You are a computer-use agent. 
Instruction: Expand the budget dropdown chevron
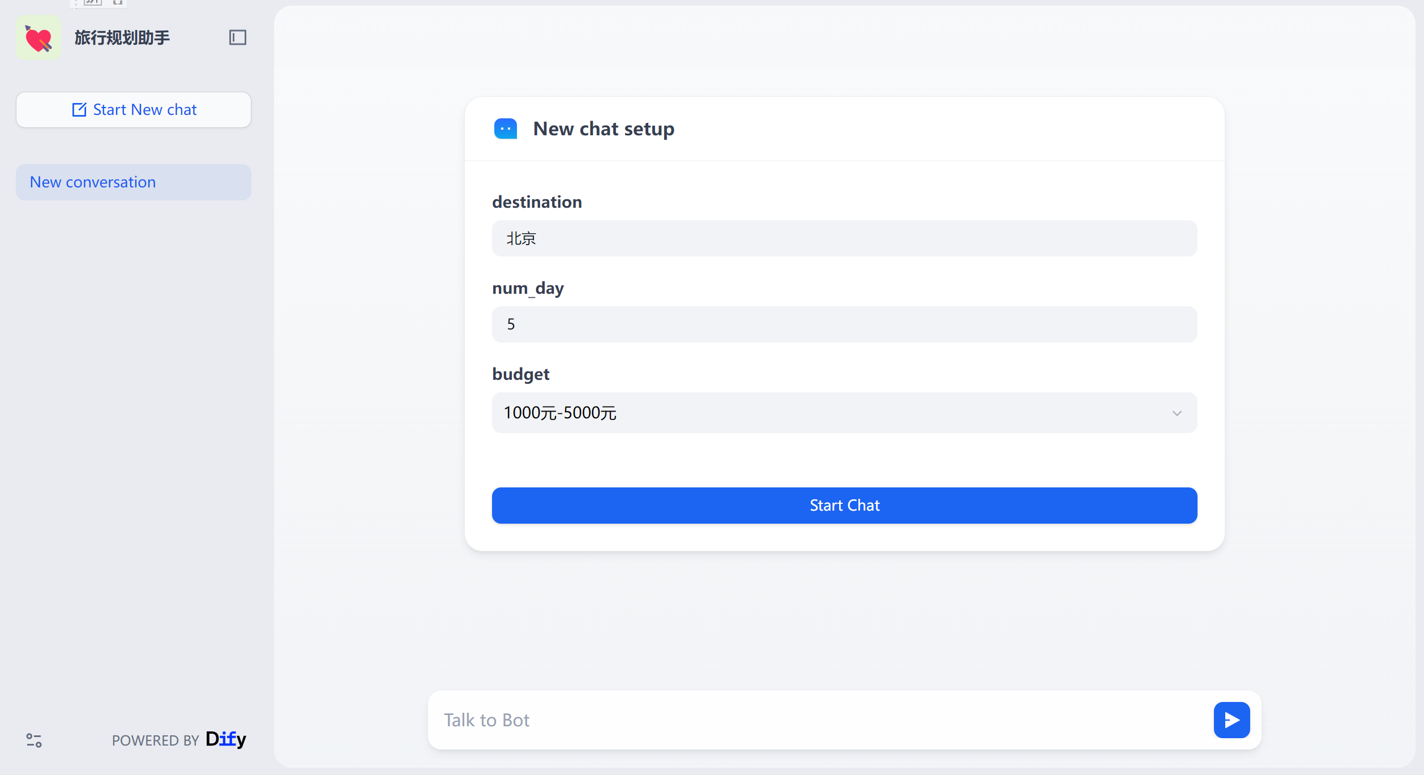pyautogui.click(x=1177, y=413)
